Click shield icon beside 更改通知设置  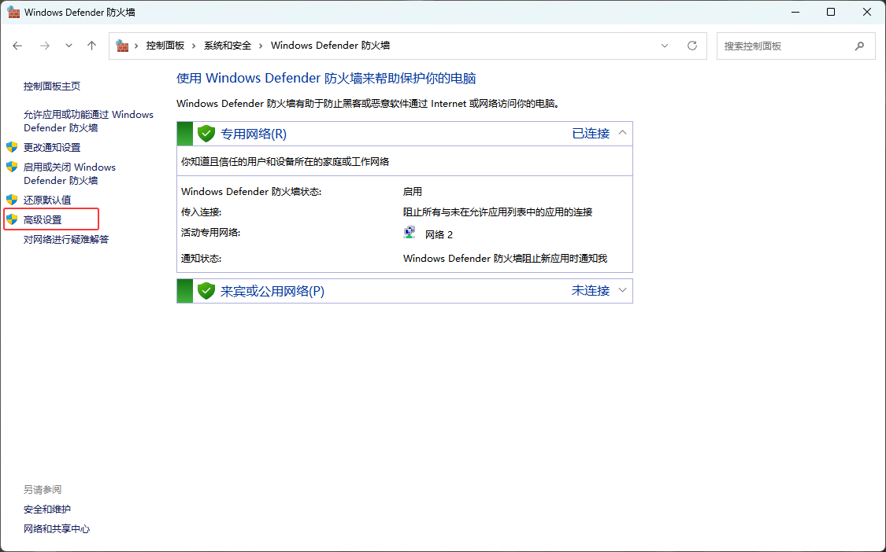pos(12,147)
